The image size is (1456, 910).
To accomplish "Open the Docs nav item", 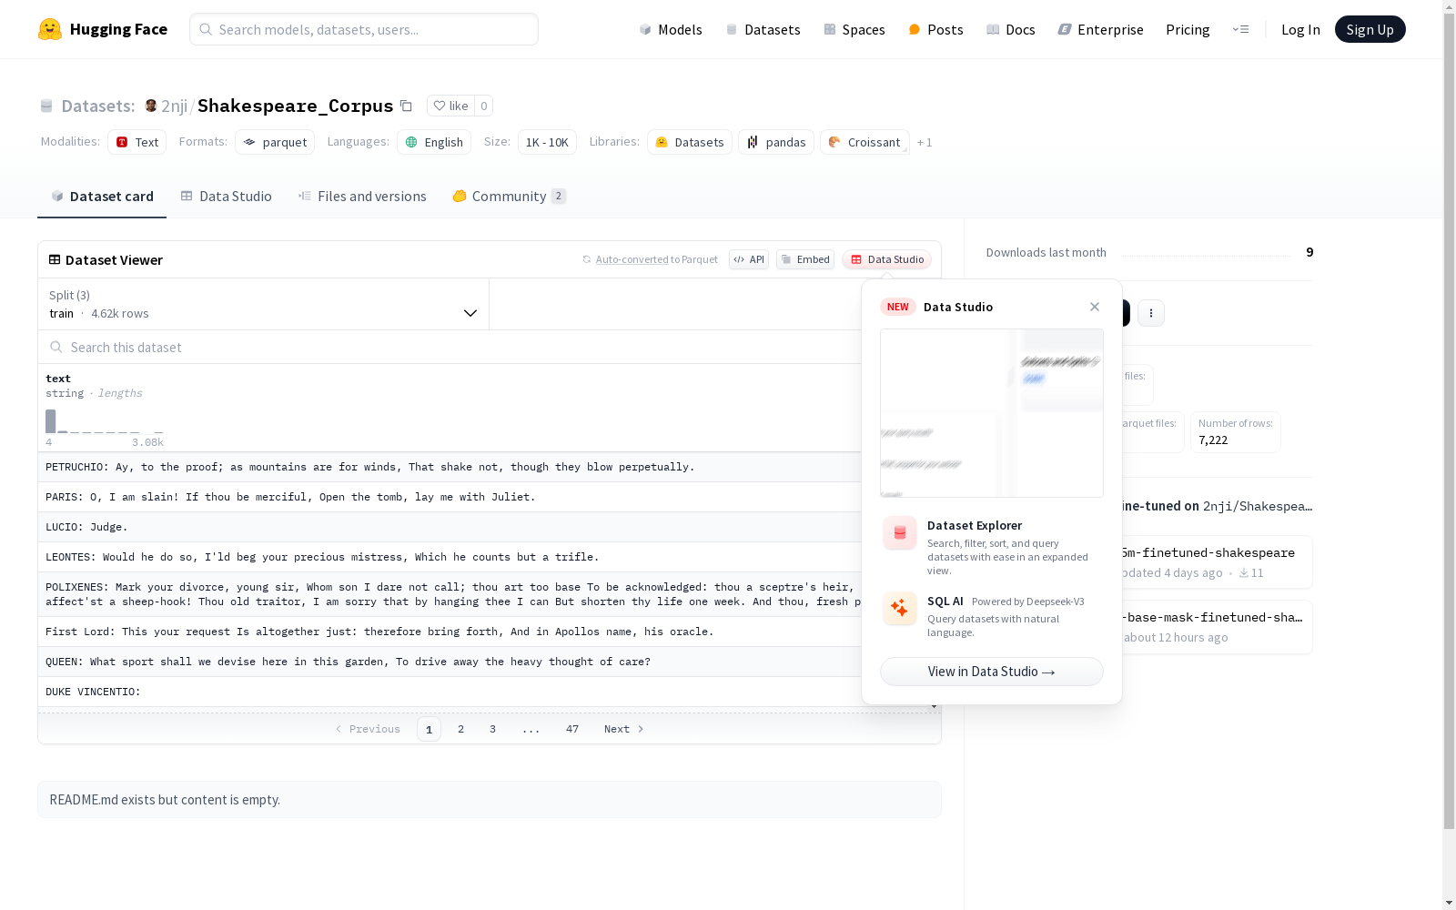I will [1011, 29].
